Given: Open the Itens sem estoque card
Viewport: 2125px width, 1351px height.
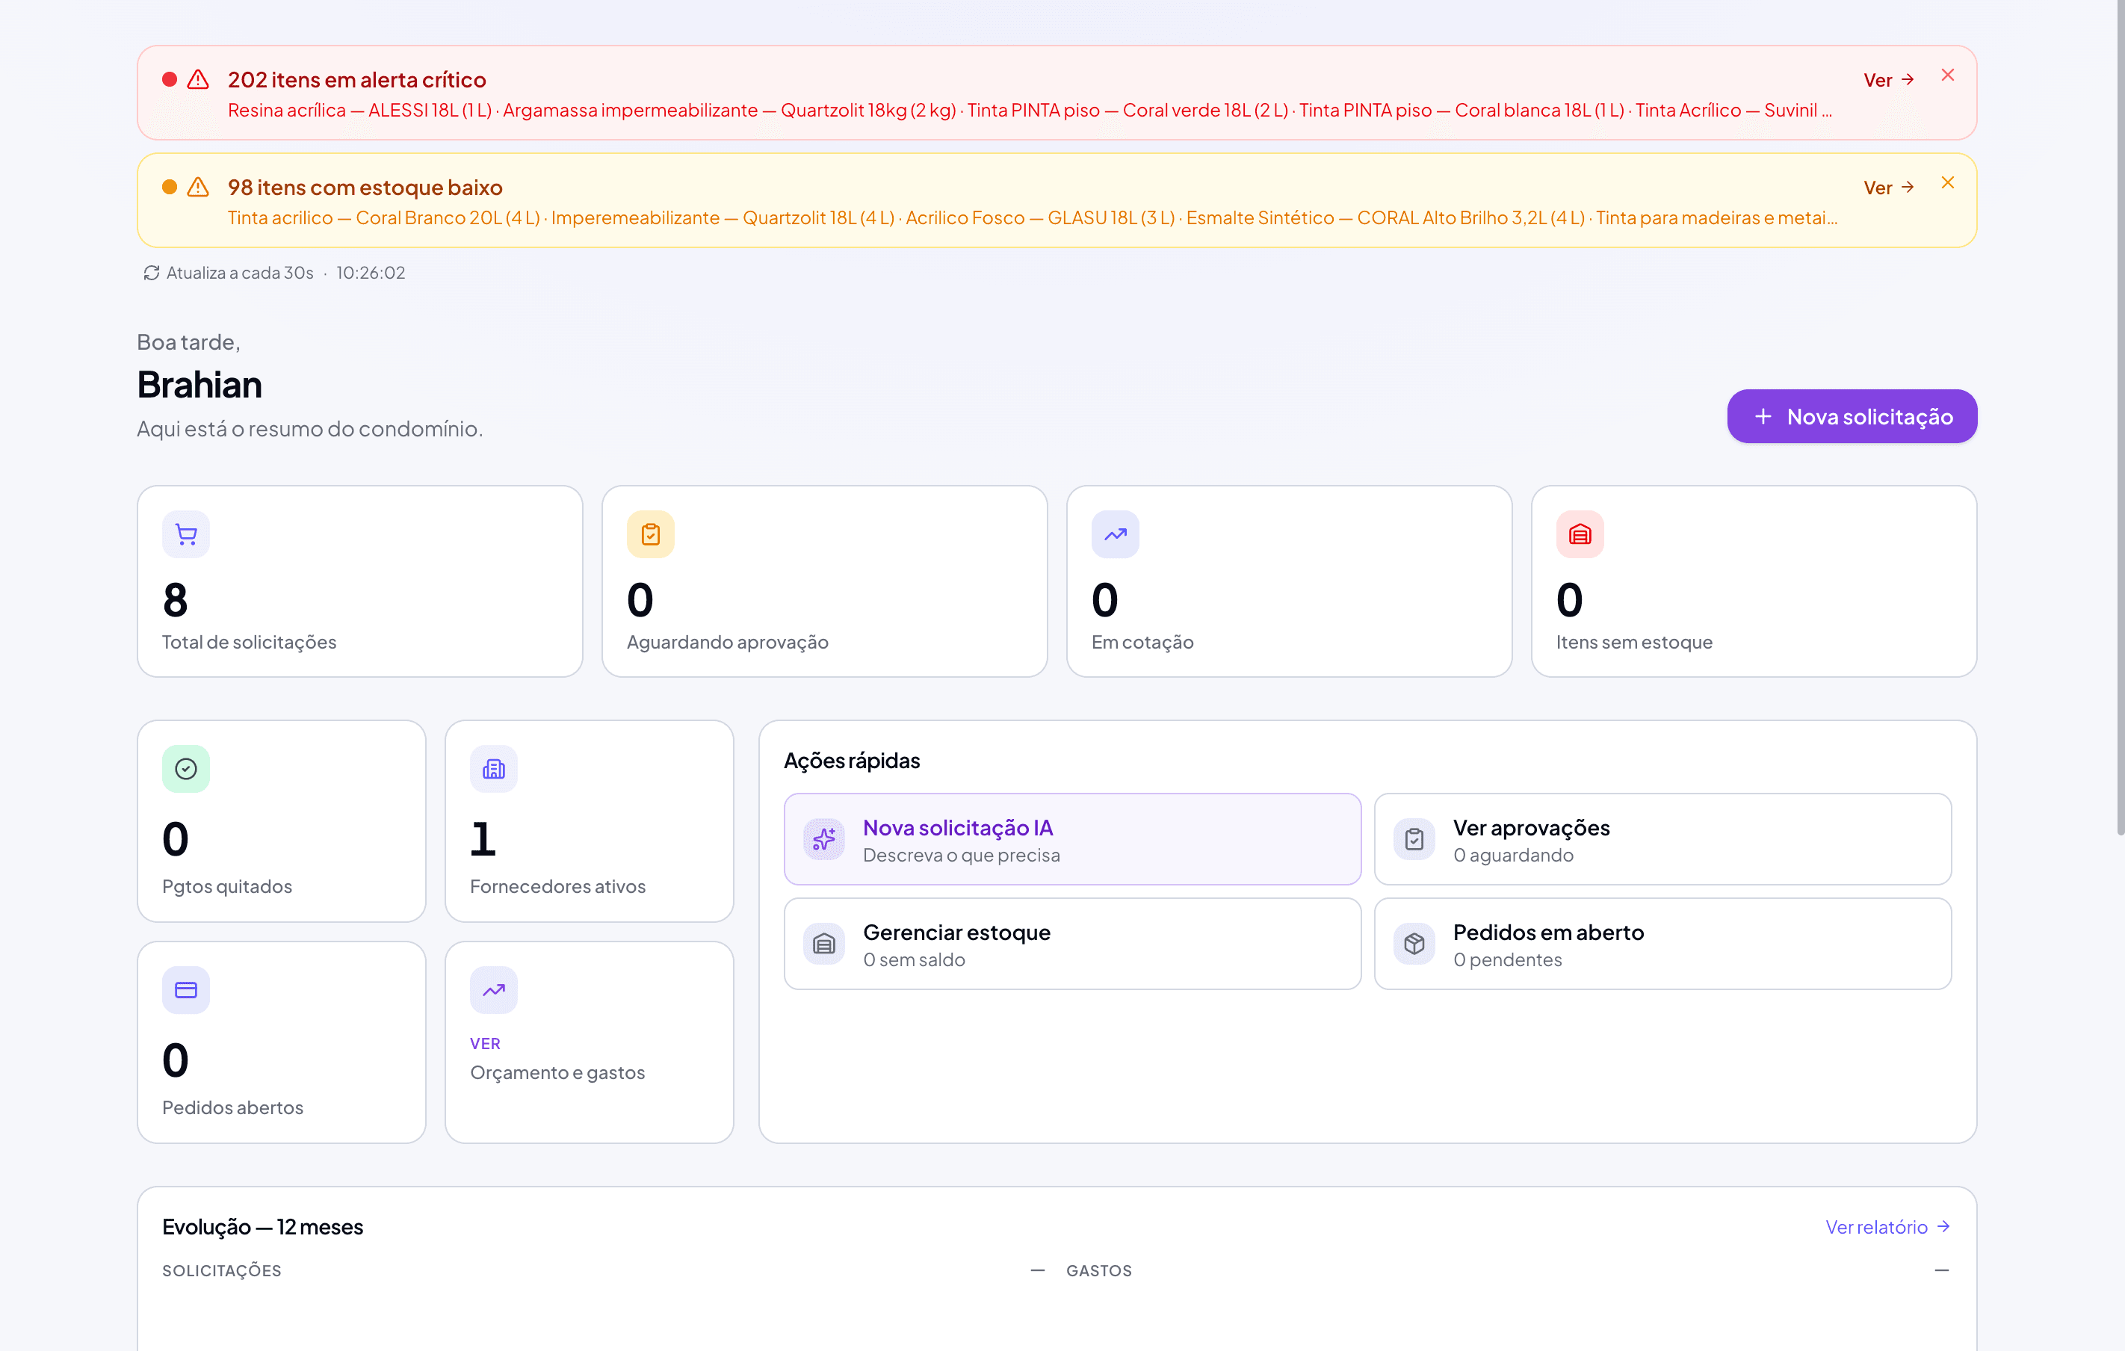Looking at the screenshot, I should point(1754,581).
